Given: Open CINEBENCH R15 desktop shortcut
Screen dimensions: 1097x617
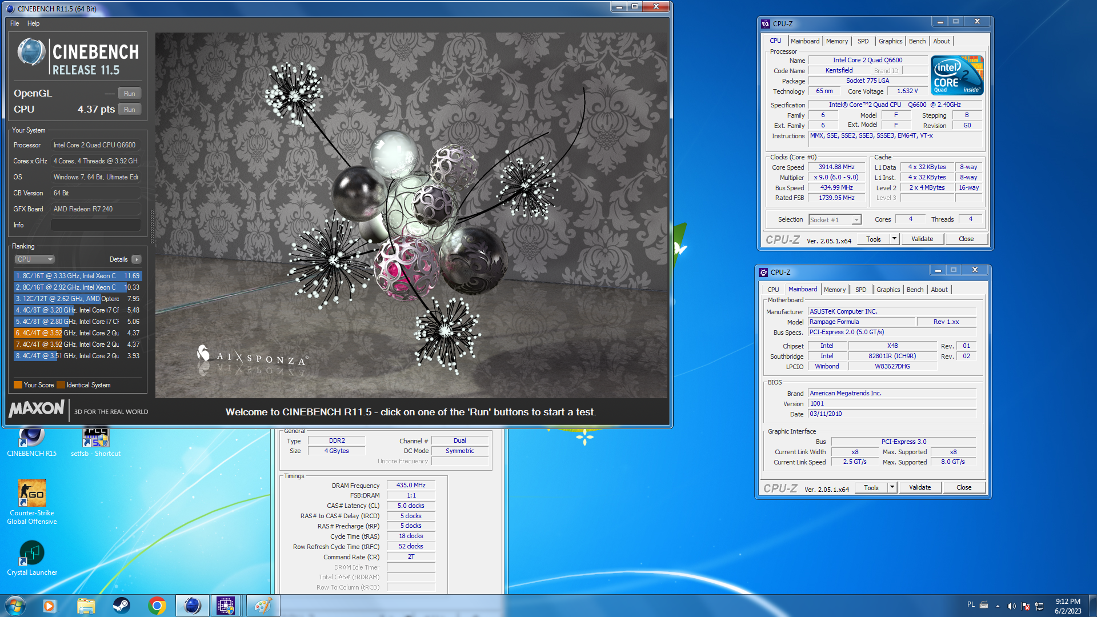Looking at the screenshot, I should click(x=31, y=442).
